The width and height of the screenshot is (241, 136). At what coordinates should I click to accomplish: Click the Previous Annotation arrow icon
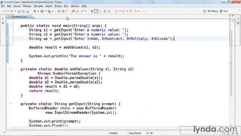click(123, 11)
